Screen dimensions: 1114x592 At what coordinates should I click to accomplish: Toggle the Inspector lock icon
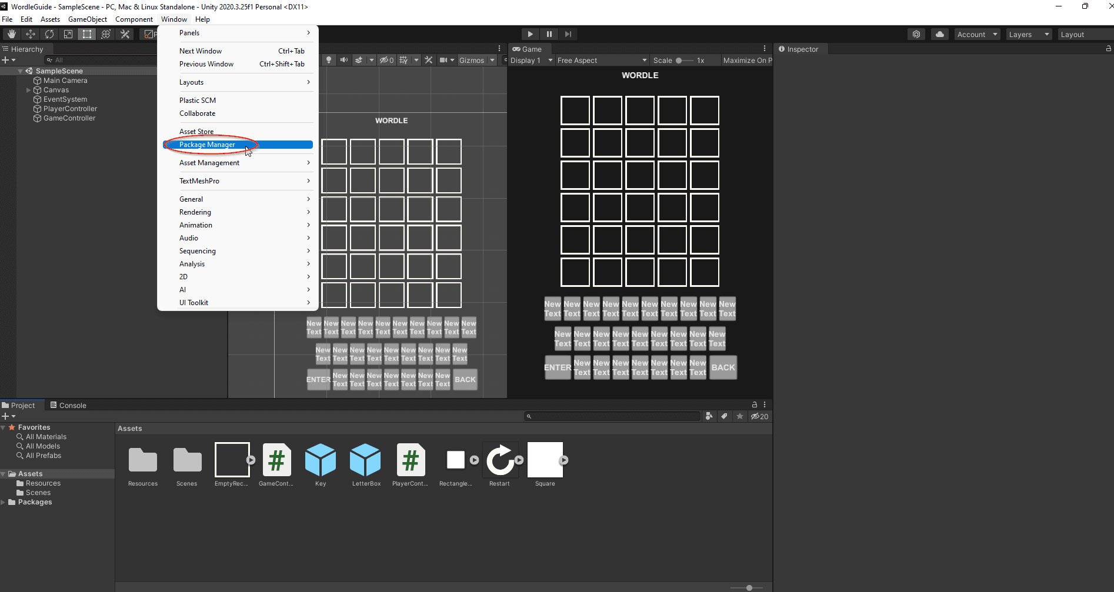(x=1108, y=49)
